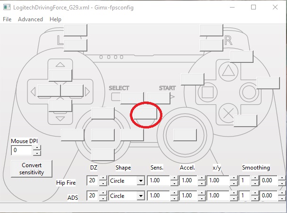Click the Convert sensitivity button
Image resolution: width=287 pixels, height=213 pixels.
point(32,169)
